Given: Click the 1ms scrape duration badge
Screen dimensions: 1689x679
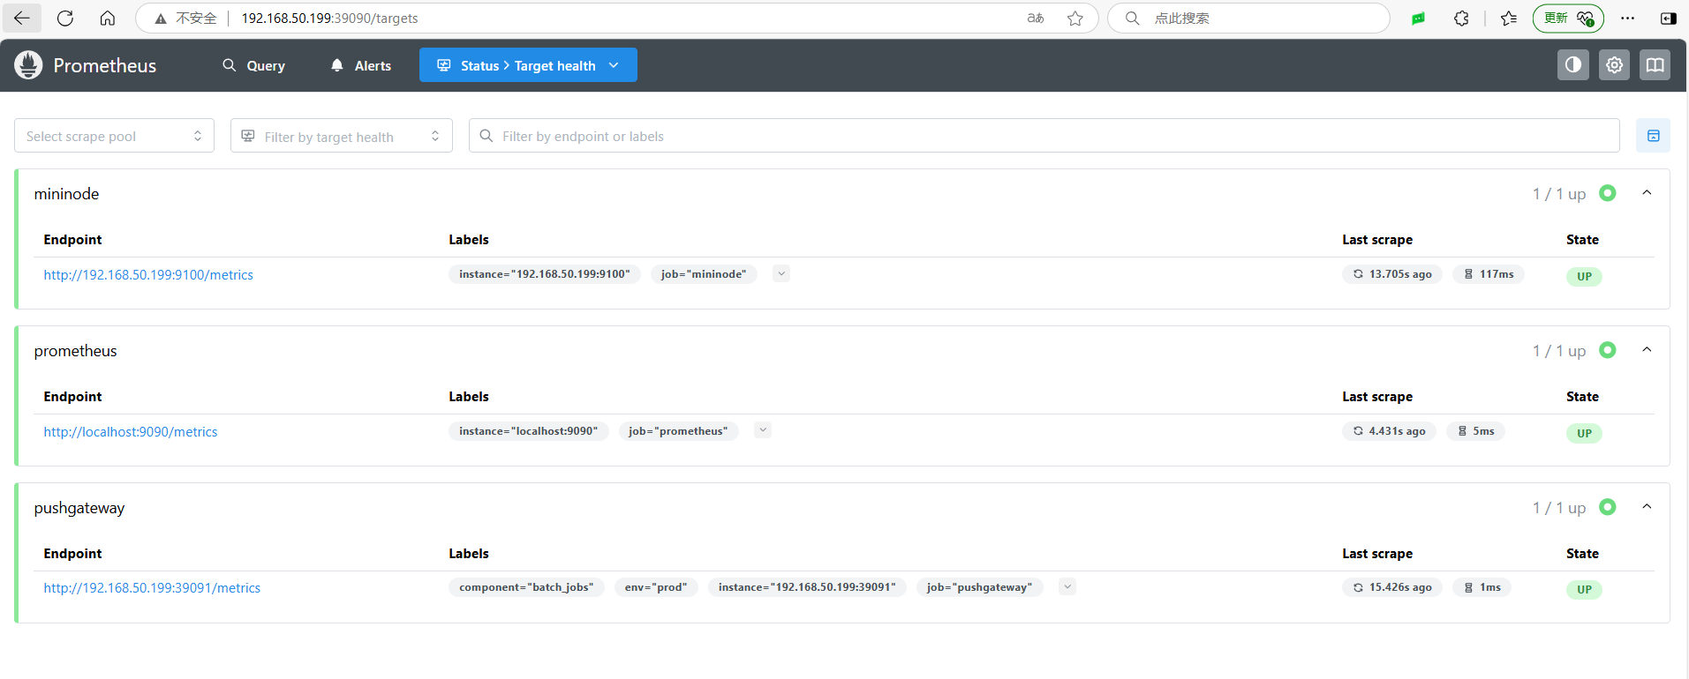Looking at the screenshot, I should click(x=1482, y=587).
